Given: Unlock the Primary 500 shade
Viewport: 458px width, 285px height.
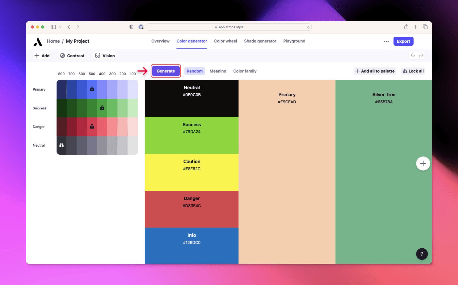Looking at the screenshot, I should pos(92,89).
